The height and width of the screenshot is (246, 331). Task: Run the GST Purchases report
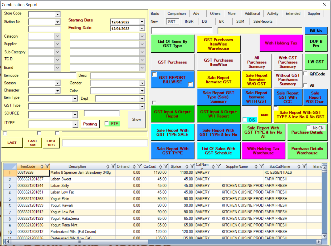172,62
